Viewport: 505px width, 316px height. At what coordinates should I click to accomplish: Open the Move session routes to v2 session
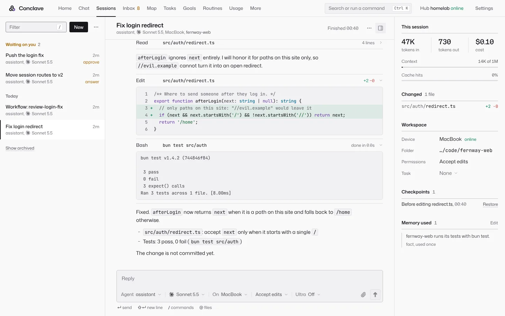[53, 78]
